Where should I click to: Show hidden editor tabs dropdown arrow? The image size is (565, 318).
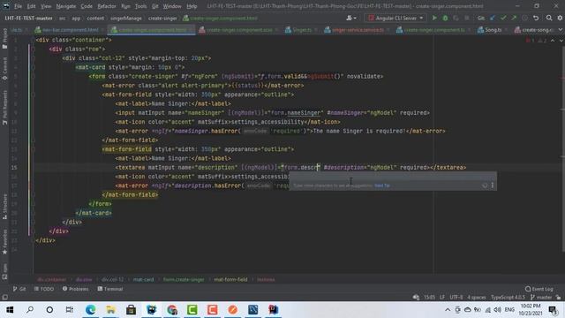coord(561,30)
